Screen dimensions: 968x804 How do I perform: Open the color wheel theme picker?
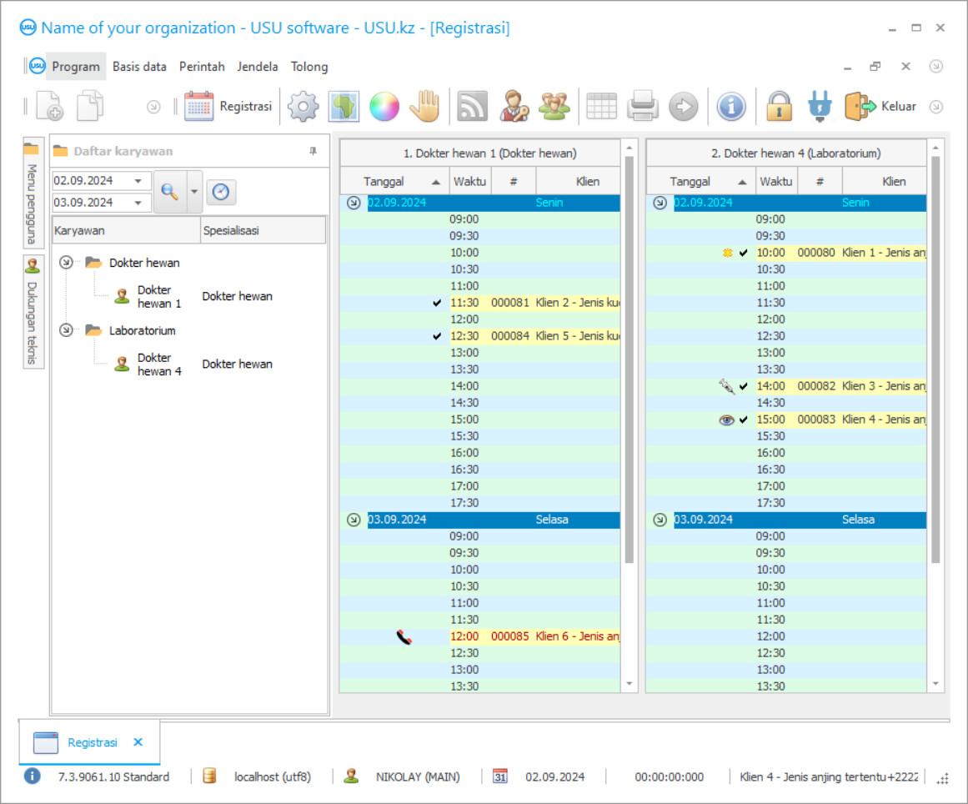point(384,107)
